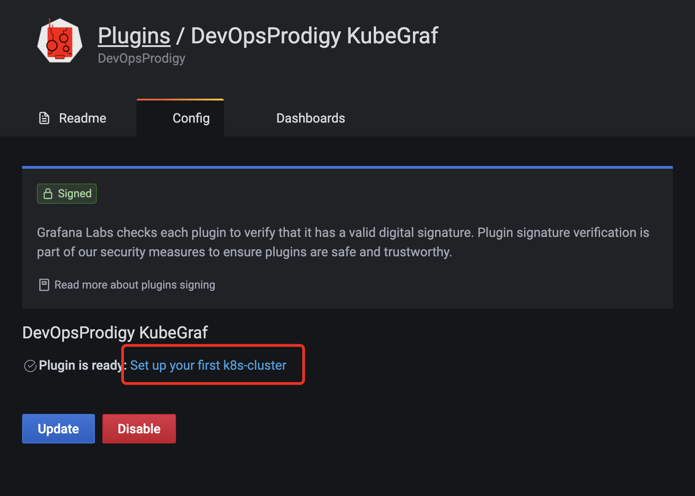
Task: Open the Dashboards tab
Action: tap(311, 118)
